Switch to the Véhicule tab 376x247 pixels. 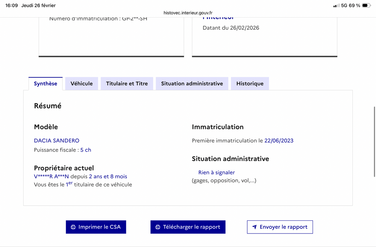pyautogui.click(x=81, y=84)
